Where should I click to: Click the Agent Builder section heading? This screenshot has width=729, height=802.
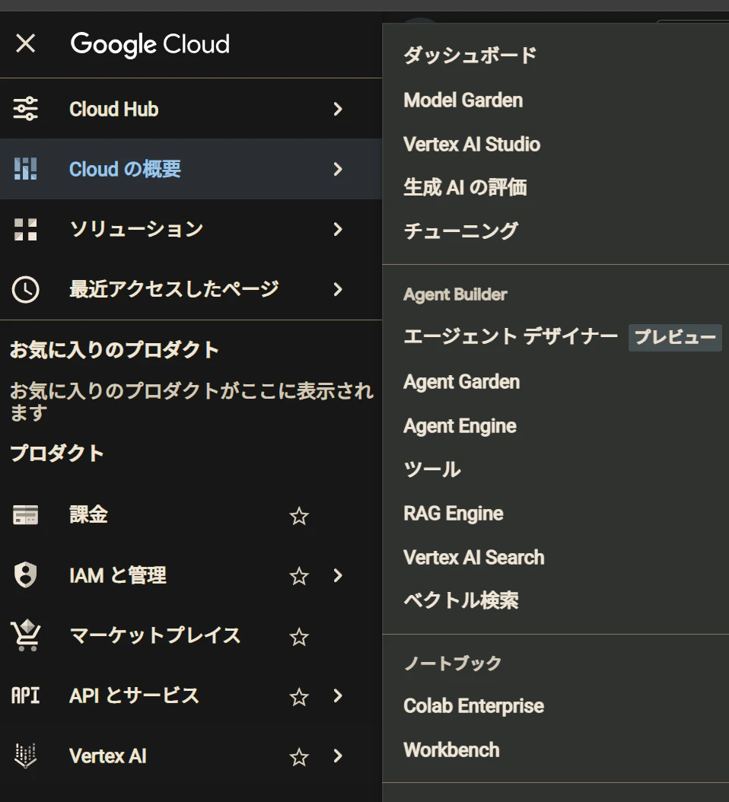(455, 294)
